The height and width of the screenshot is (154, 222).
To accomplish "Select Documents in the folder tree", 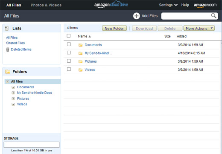I will (x=26, y=87).
